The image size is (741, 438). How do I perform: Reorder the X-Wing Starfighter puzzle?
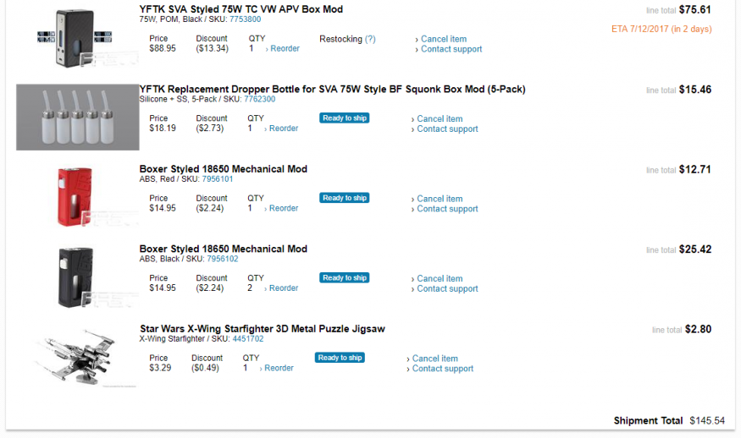tap(278, 369)
